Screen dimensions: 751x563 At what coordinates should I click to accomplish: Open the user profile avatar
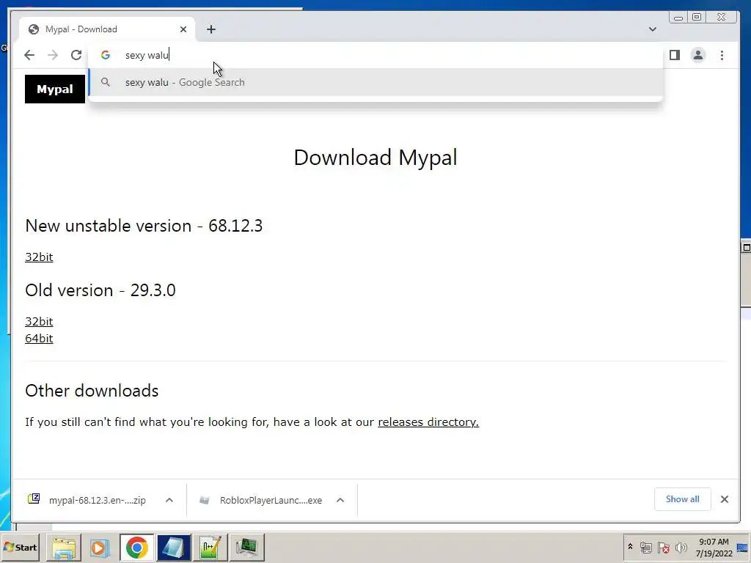click(698, 55)
